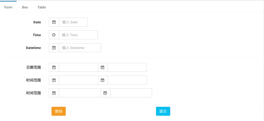Focus the 输入 Date input field
This screenshot has height=121, width=264.
[73, 22]
